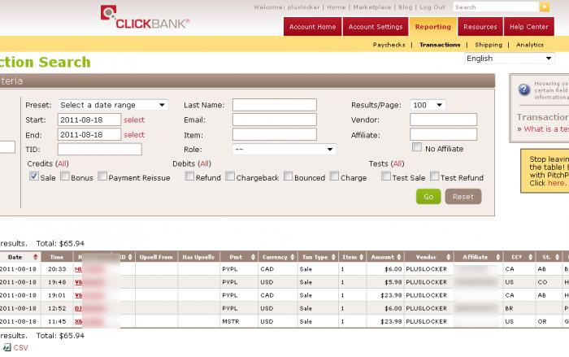Tick the No Affiliate checkbox

point(417,147)
